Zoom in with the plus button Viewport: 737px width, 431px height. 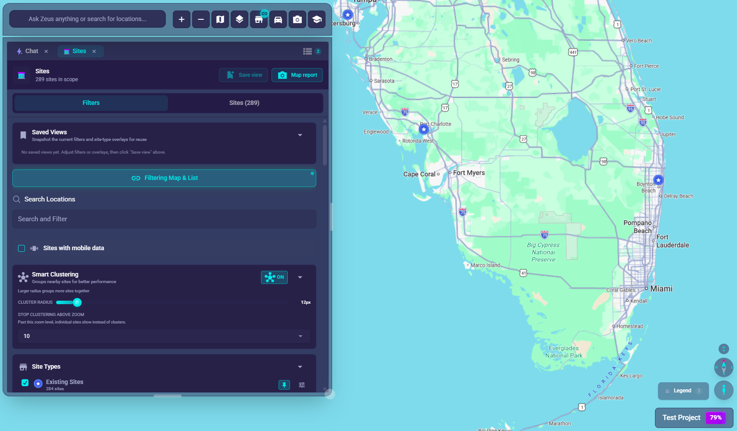(x=182, y=19)
